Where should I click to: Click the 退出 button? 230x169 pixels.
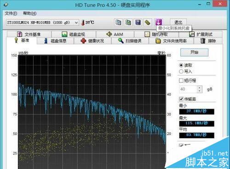tap(178, 23)
